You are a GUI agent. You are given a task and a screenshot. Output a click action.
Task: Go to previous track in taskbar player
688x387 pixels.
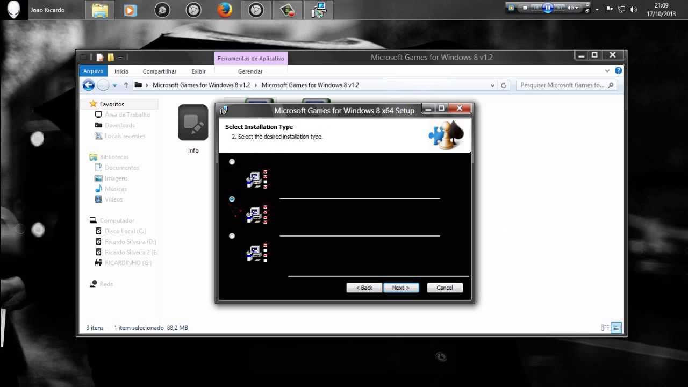click(x=535, y=8)
